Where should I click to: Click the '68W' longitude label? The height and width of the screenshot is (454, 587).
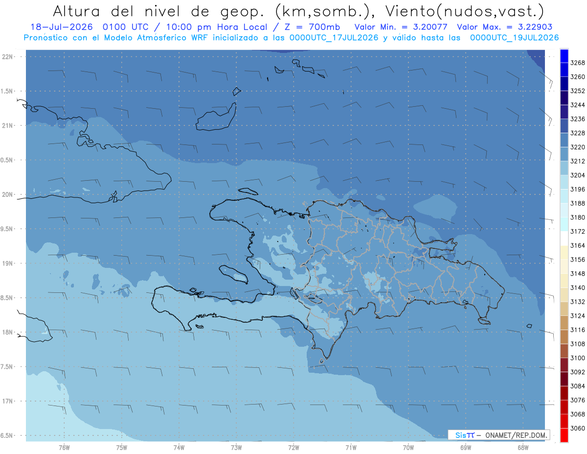523,447
